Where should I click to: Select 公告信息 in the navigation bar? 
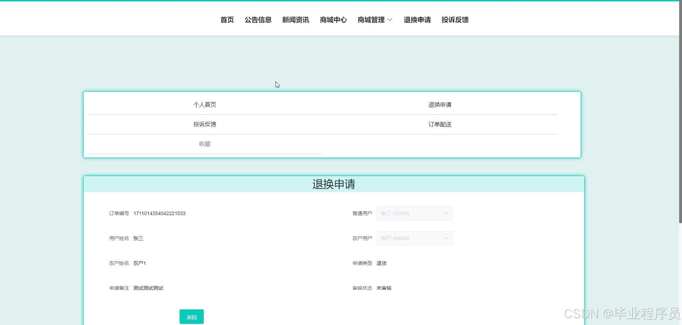pos(258,20)
